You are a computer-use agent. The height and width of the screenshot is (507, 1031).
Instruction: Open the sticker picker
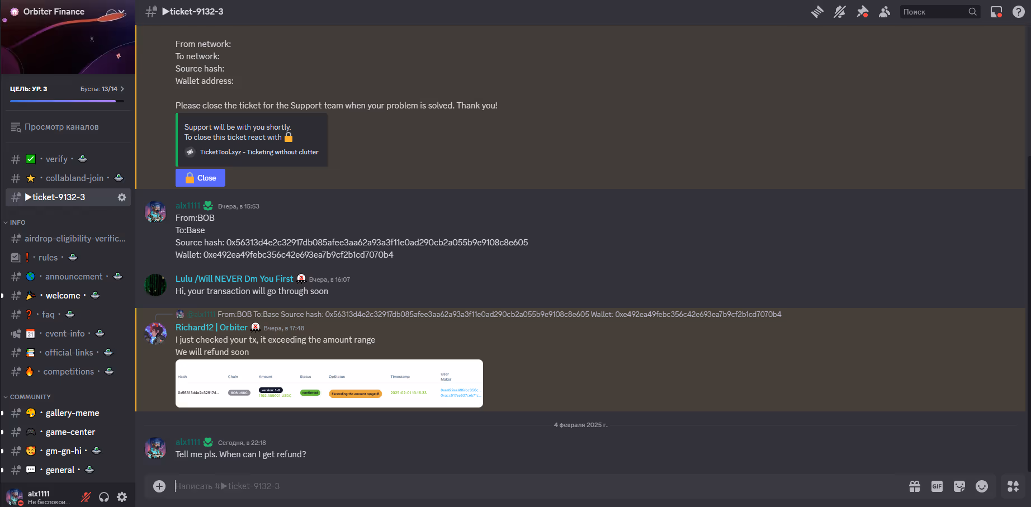coord(959,486)
